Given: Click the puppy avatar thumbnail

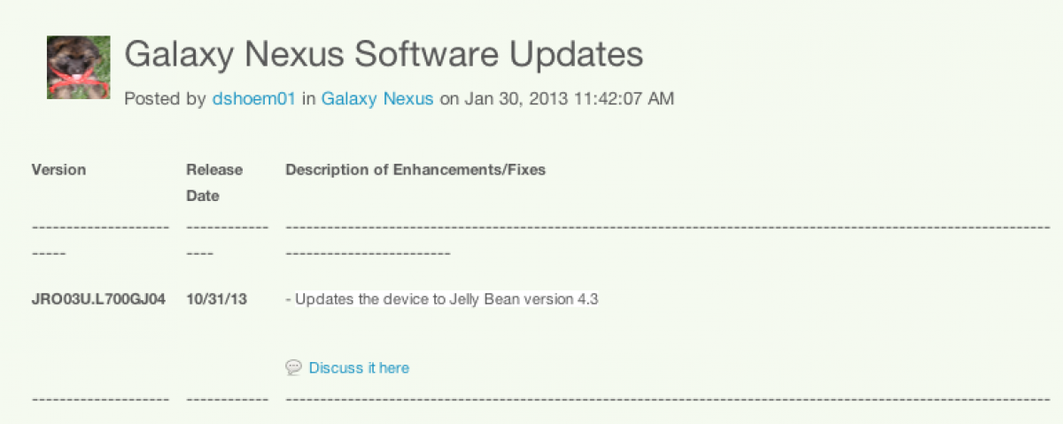Looking at the screenshot, I should coord(78,67).
